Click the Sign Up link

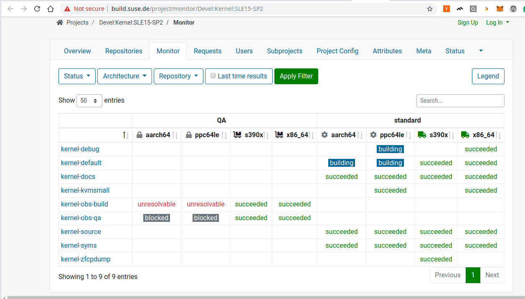(x=468, y=23)
